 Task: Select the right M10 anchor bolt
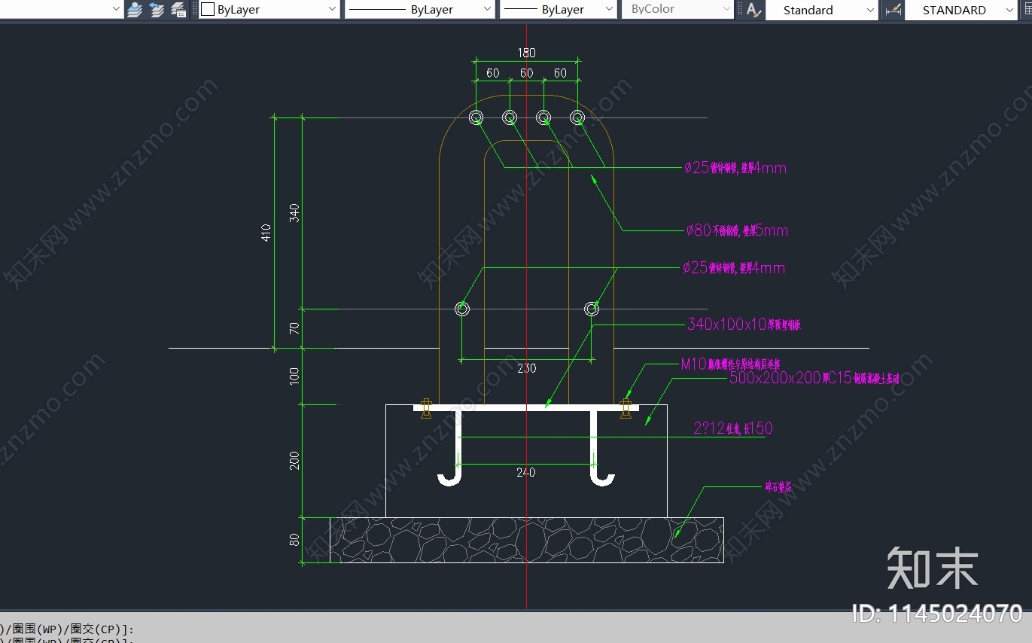pos(625,408)
